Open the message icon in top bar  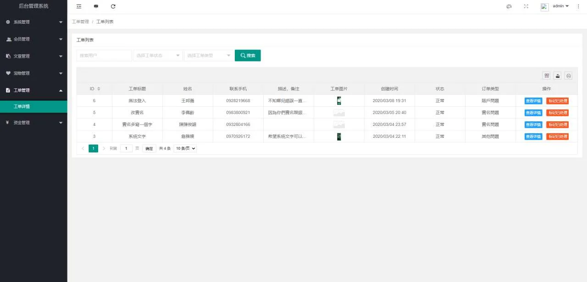click(96, 6)
